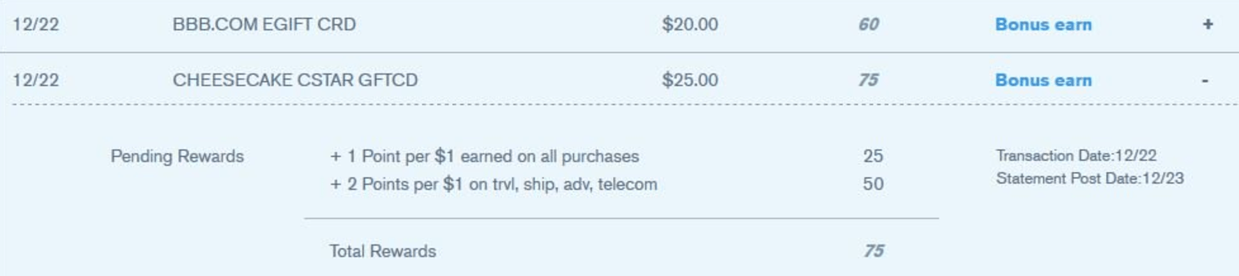
Task: Select the CHEESECAKE CSTAR GFTCD description
Action: pos(295,80)
